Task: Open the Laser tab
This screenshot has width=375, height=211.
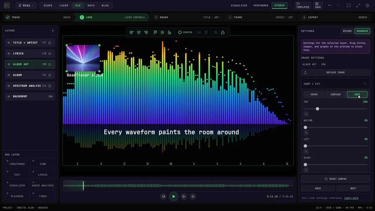Action: click(x=64, y=6)
